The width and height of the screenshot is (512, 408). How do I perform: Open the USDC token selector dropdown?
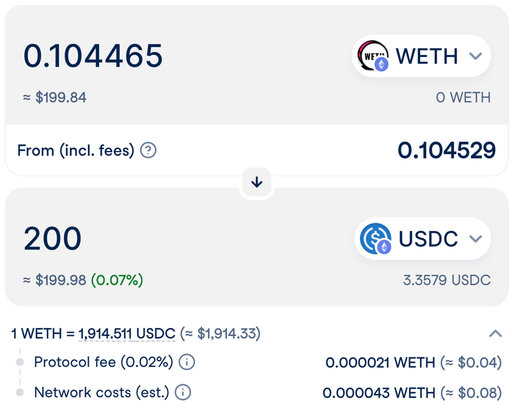475,239
